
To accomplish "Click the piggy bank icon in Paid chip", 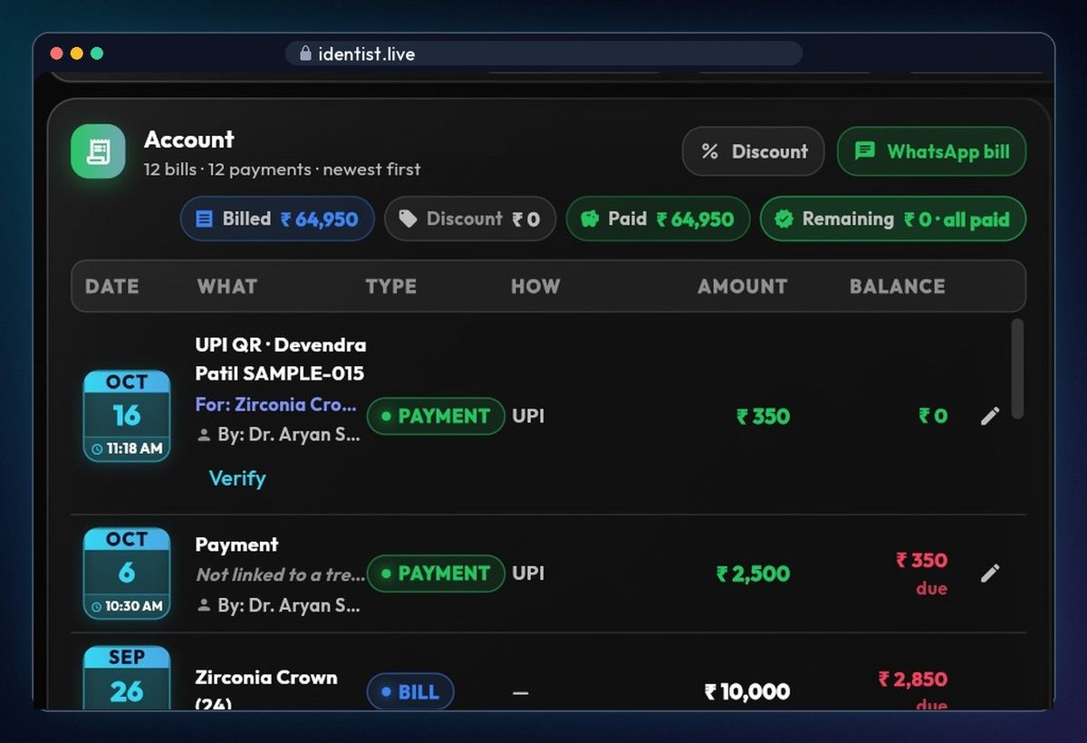I will 590,219.
